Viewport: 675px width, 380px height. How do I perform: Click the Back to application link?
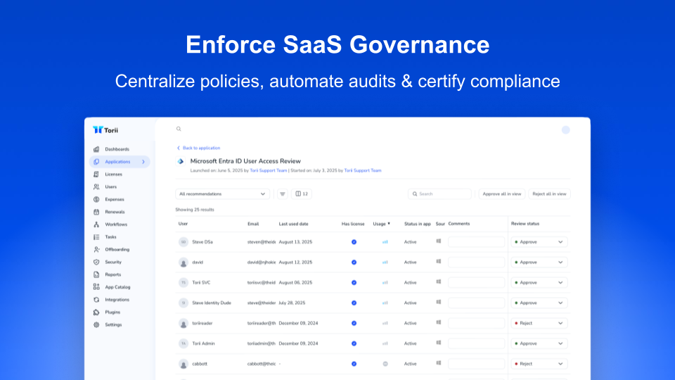[x=200, y=148]
